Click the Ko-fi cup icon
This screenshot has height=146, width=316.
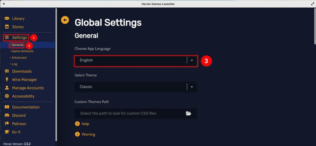7,132
